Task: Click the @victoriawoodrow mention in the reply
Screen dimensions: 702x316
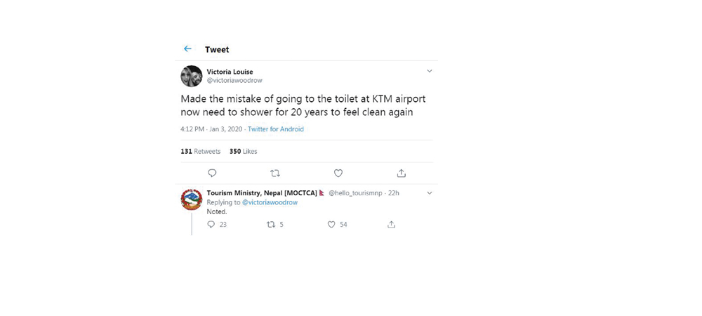Action: coord(270,202)
